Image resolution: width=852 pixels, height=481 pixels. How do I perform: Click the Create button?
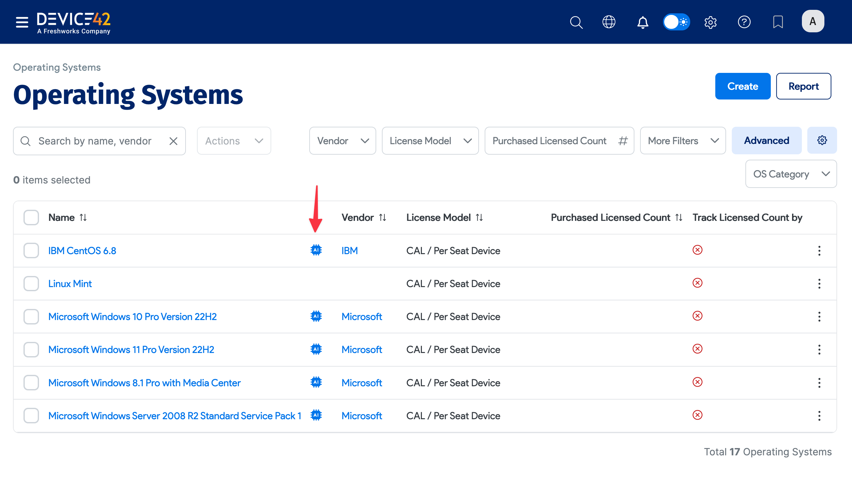pyautogui.click(x=743, y=86)
